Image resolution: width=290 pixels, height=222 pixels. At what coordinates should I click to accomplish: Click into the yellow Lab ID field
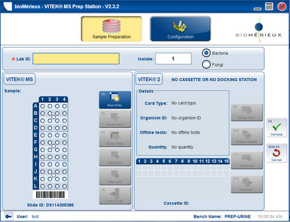(76, 58)
